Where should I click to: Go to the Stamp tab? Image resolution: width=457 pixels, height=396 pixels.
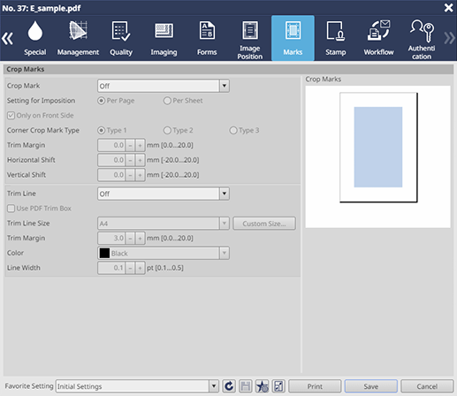pos(336,38)
